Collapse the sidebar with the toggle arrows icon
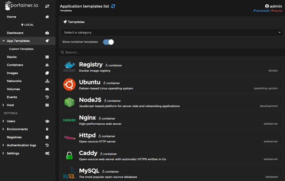The width and height of the screenshot is (285, 181). pyautogui.click(x=47, y=6)
